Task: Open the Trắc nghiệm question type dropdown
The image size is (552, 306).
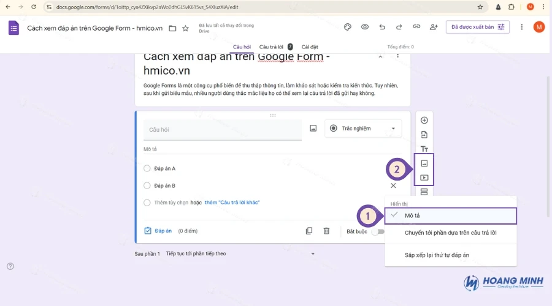Action: pos(363,129)
